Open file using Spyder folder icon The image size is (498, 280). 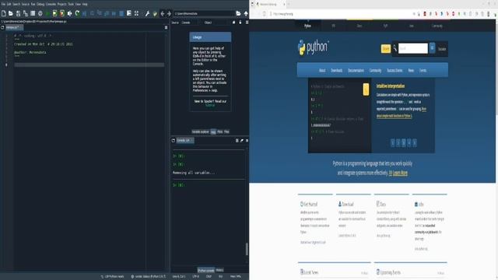(x=11, y=13)
